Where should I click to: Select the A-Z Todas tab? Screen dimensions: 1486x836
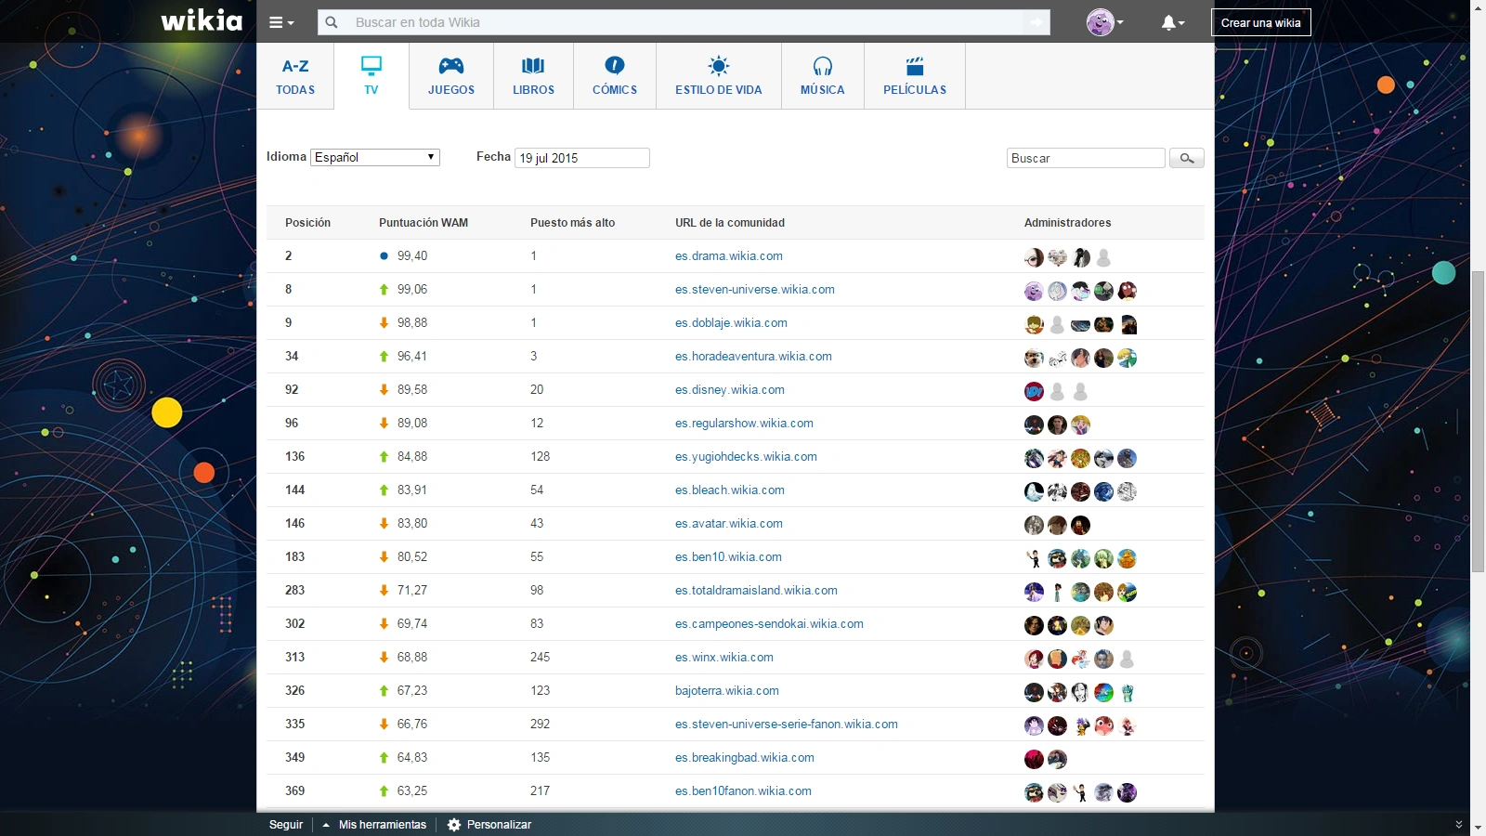click(295, 76)
